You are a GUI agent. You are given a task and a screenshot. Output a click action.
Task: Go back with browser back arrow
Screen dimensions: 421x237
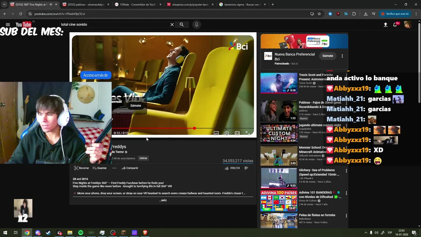click(5, 14)
